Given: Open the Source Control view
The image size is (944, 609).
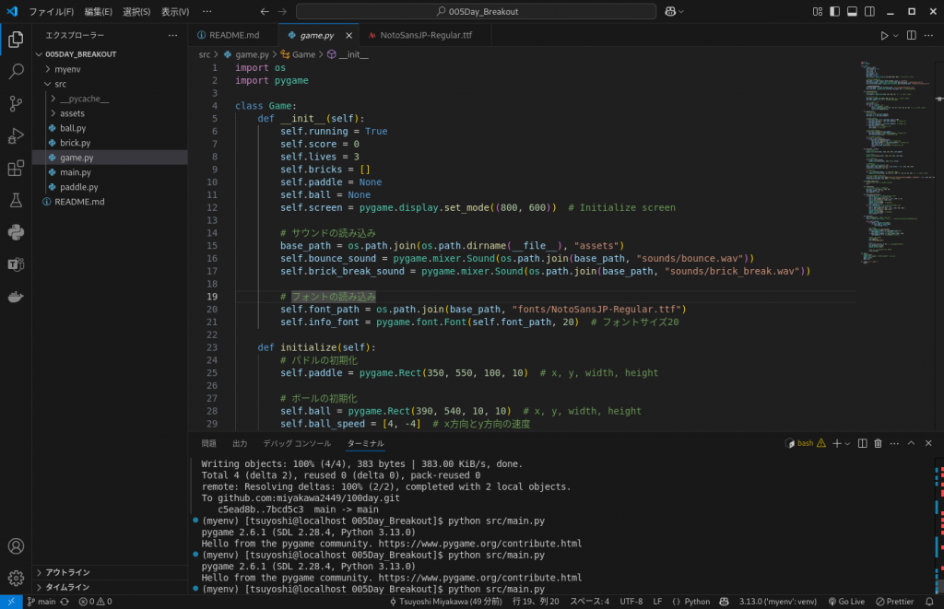Looking at the screenshot, I should click(x=16, y=103).
